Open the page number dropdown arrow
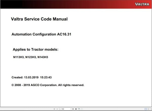 (x=71, y=109)
